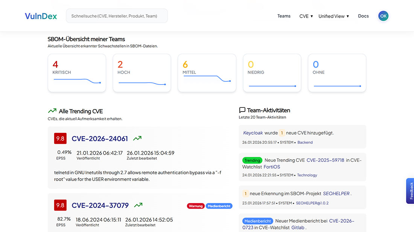Click the red 9.8 severity badge of CVE-2026-24061
Image resolution: width=414 pixels, height=232 pixels.
coord(60,138)
